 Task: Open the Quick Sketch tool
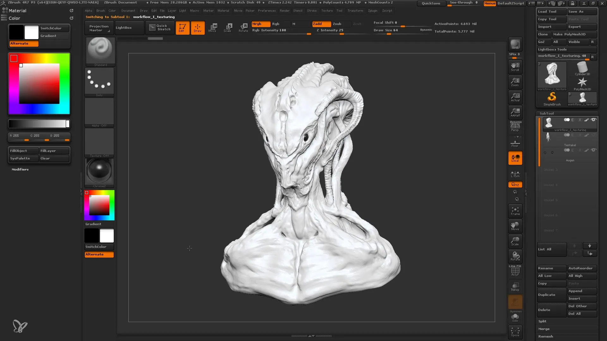pyautogui.click(x=160, y=28)
